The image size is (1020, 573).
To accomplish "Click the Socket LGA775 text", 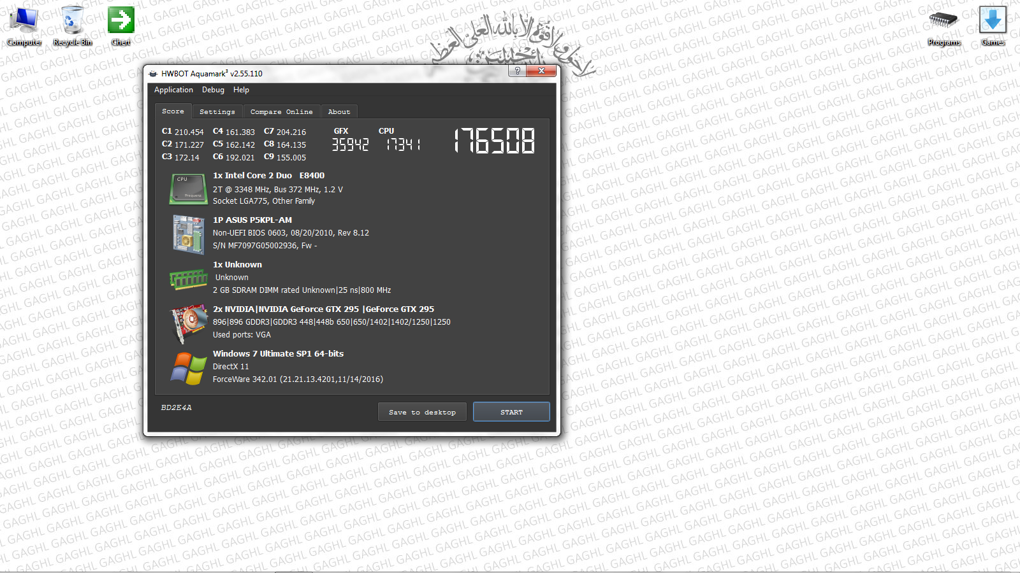I will pos(264,201).
